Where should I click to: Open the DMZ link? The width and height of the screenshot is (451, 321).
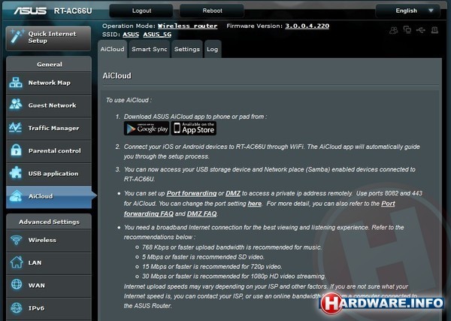coord(233,193)
